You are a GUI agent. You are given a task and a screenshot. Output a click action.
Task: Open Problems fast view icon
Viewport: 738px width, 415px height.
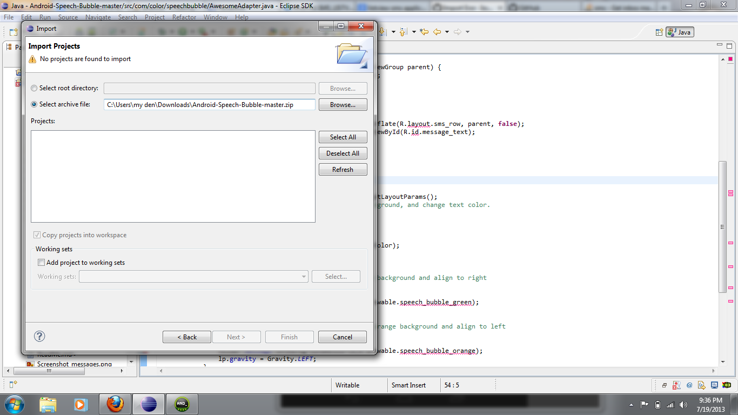[x=676, y=385]
